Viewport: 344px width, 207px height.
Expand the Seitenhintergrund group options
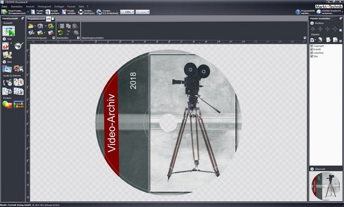tap(54, 38)
